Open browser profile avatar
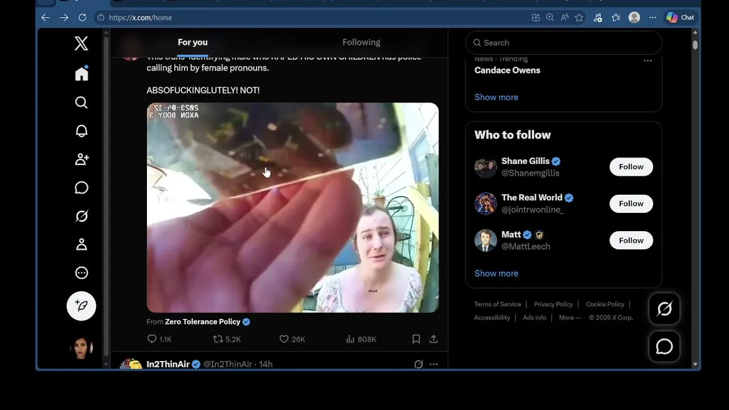The height and width of the screenshot is (410, 729). pos(634,18)
